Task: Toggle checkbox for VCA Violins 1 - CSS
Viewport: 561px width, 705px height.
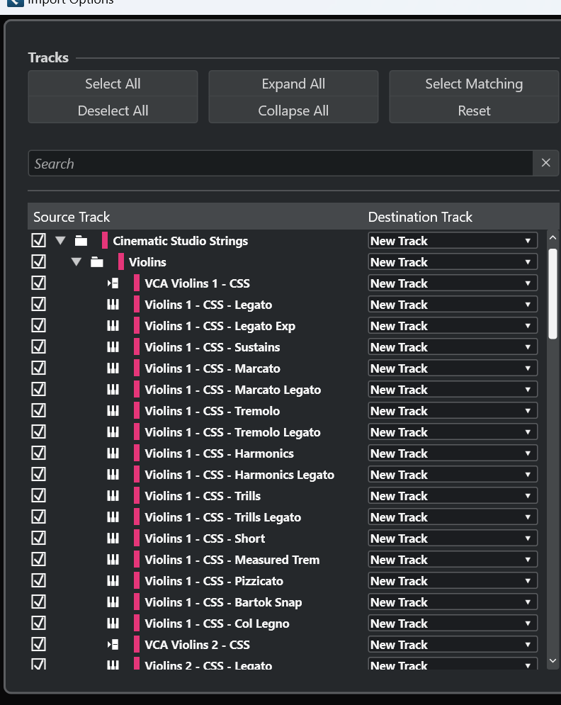Action: pos(39,283)
